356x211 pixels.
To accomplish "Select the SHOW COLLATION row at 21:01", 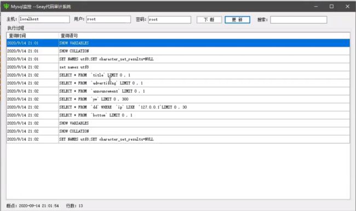I will click(x=178, y=51).
